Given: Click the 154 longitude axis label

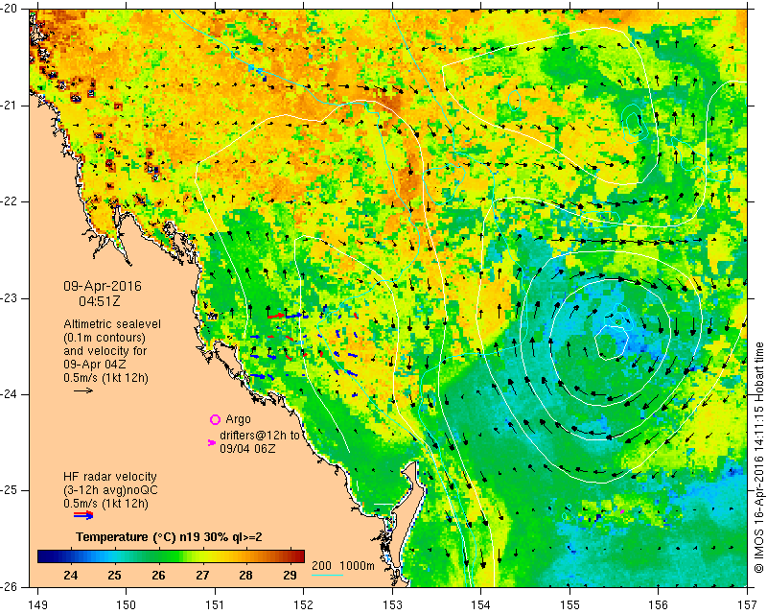Looking at the screenshot, I should coord(481,605).
